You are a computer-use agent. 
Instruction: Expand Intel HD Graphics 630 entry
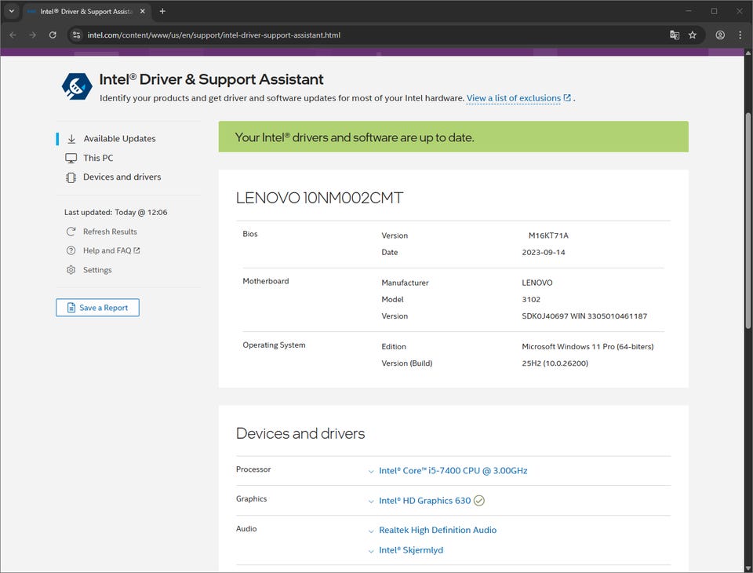pos(424,501)
